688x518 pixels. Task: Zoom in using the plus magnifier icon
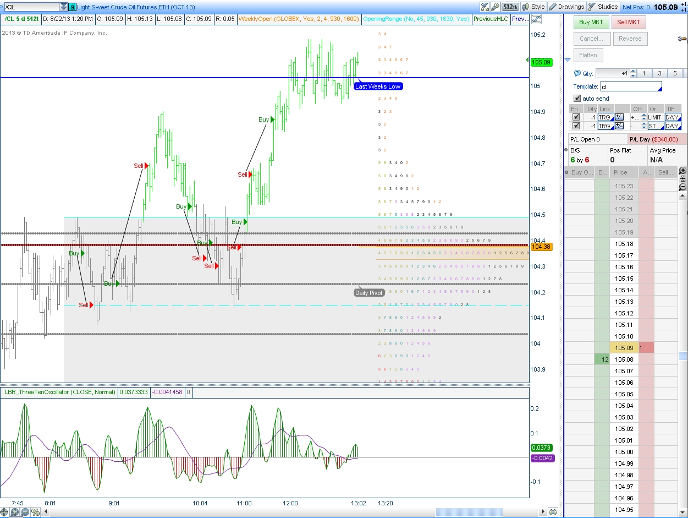click(15, 512)
